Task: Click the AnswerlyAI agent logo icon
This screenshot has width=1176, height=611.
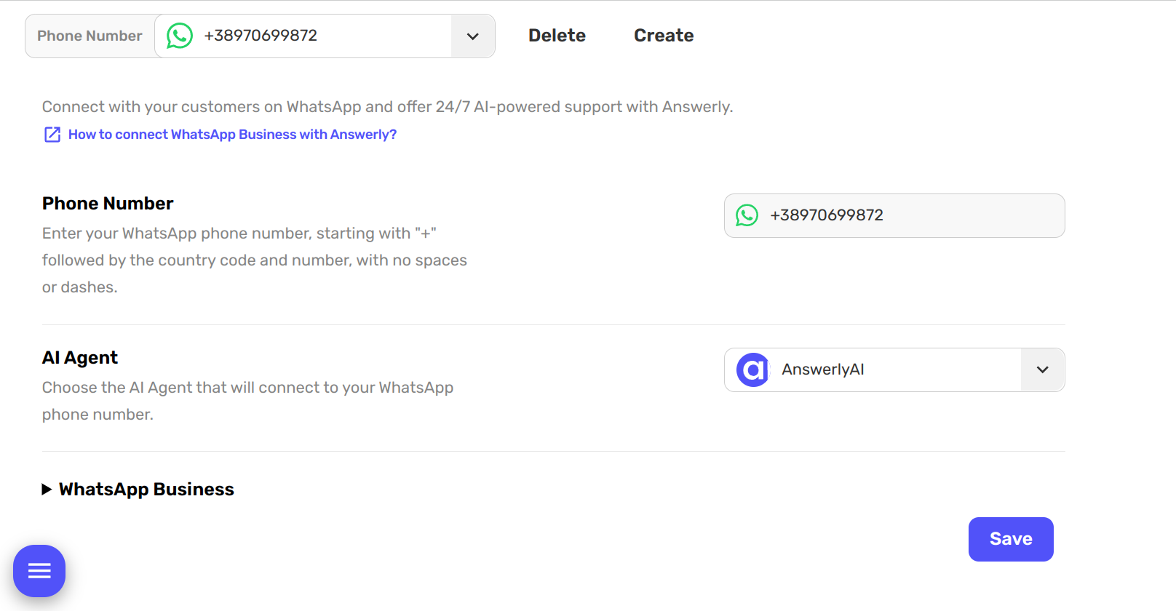Action: coord(753,370)
